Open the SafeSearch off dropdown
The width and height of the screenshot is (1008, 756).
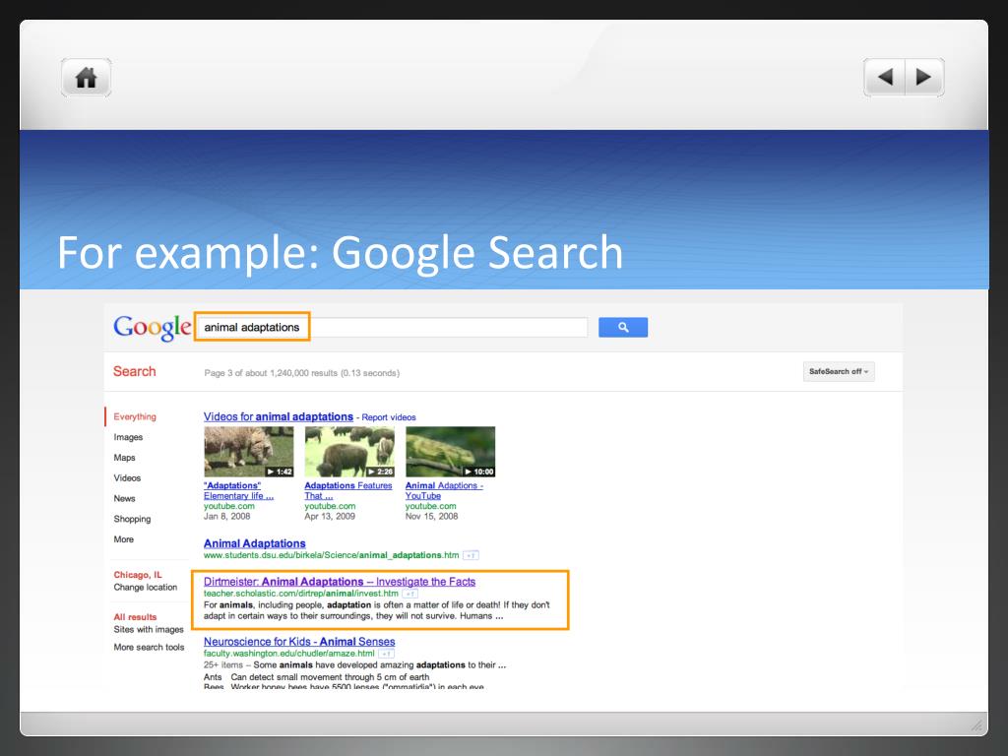[839, 371]
